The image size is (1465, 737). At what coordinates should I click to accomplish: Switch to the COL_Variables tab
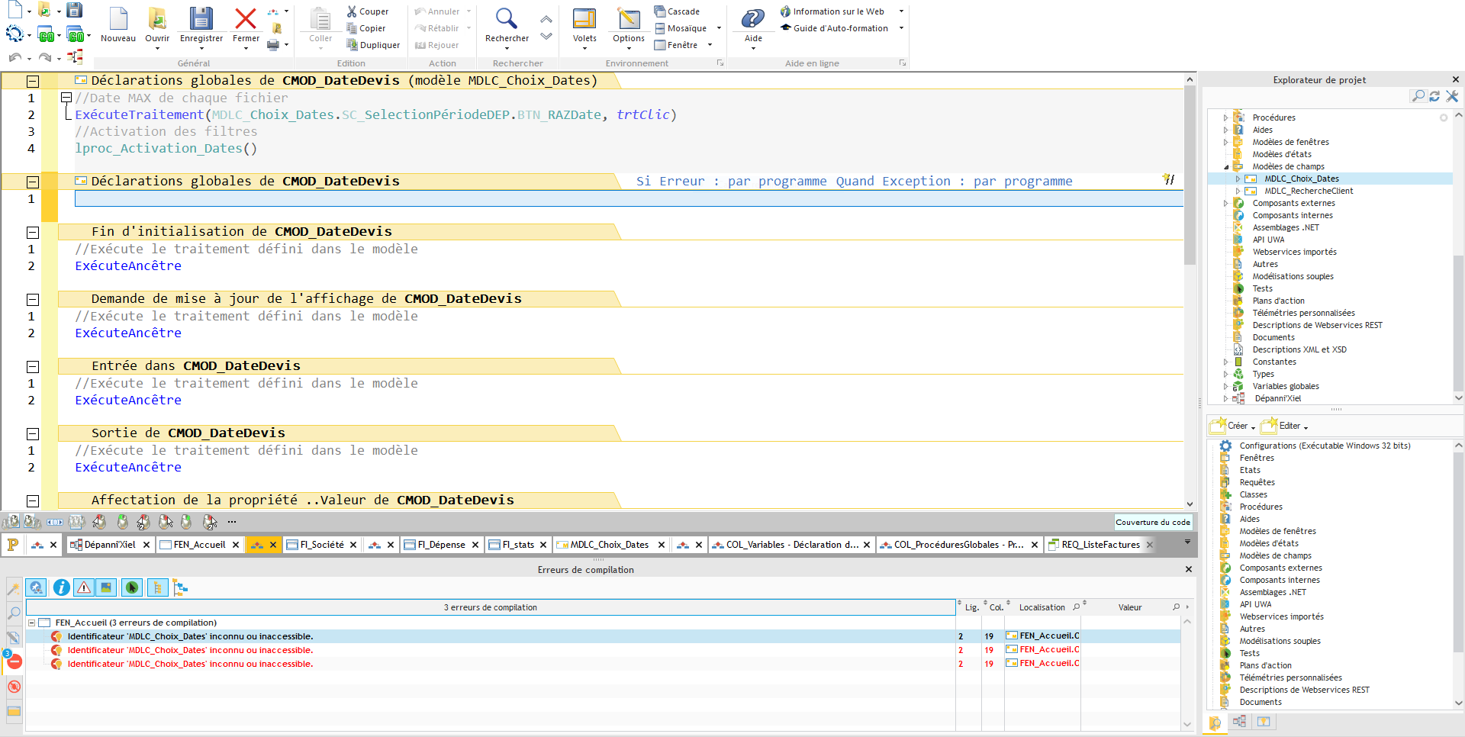pyautogui.click(x=792, y=545)
